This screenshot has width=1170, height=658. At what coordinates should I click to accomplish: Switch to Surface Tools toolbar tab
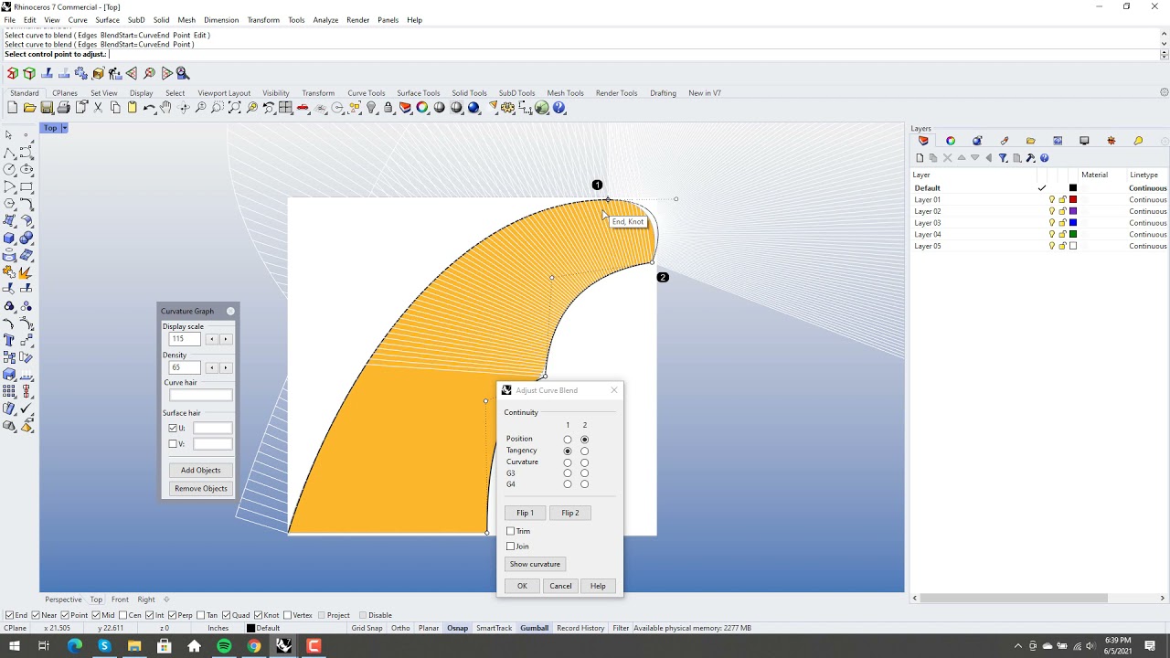click(418, 93)
